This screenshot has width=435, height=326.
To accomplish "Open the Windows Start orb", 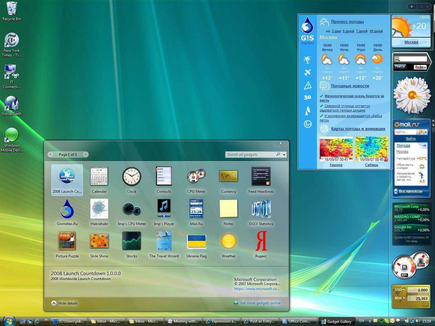I will pyautogui.click(x=9, y=321).
